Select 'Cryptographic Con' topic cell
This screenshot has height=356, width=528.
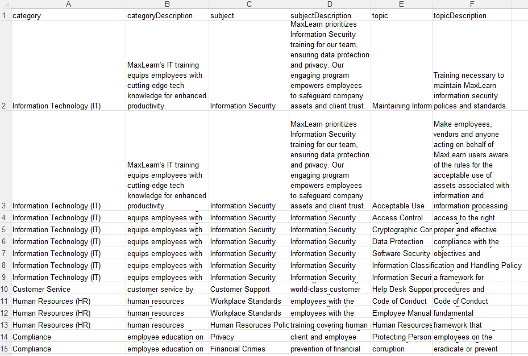coord(401,229)
